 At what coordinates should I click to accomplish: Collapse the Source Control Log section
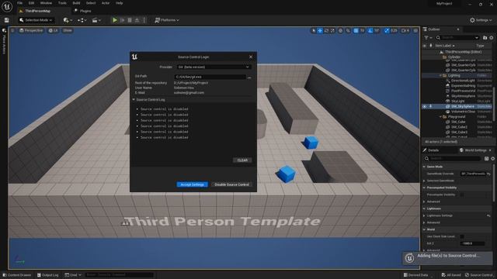134,100
